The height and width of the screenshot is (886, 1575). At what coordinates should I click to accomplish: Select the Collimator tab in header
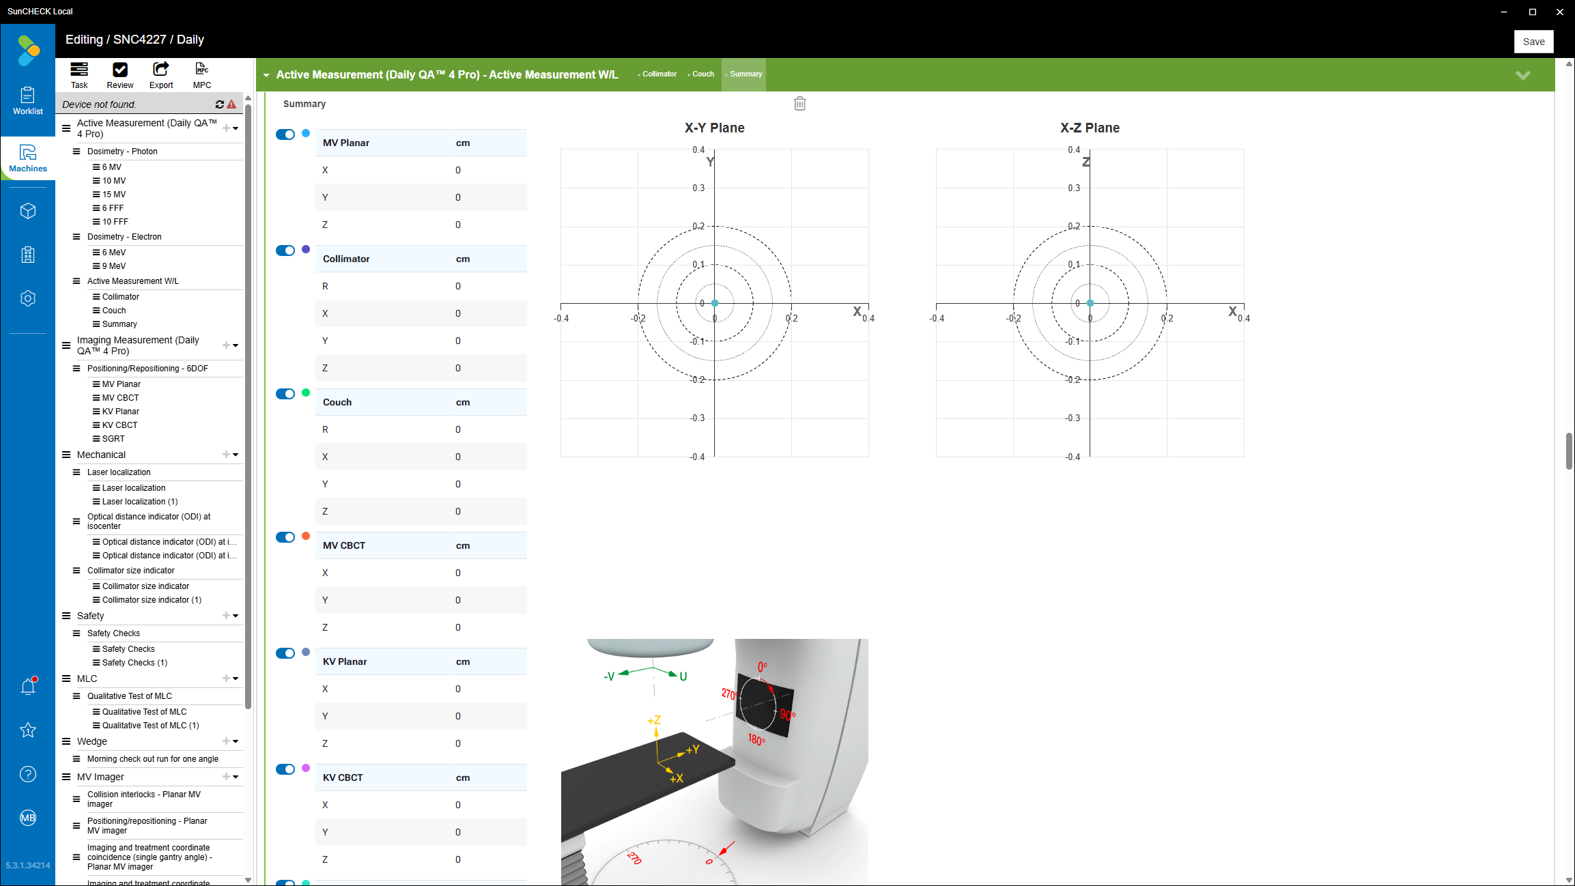[x=659, y=74]
